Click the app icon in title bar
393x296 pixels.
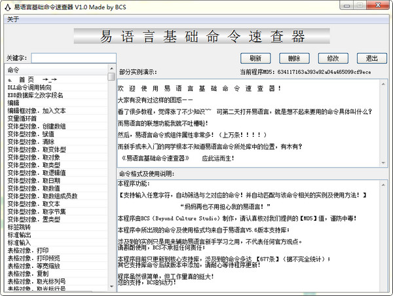coord(8,7)
